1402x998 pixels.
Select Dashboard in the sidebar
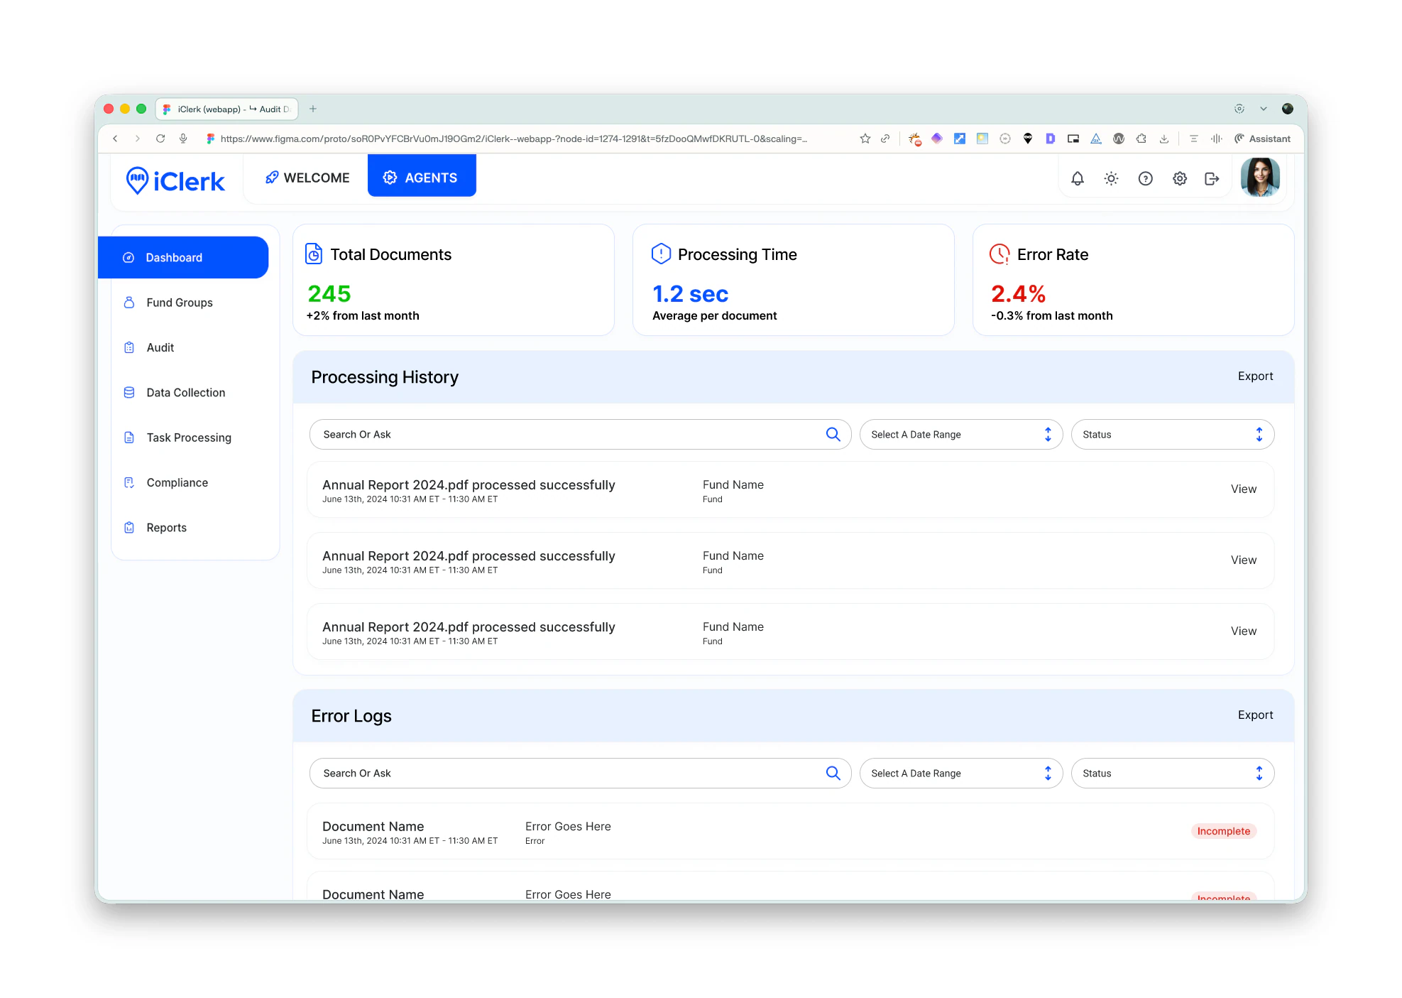point(183,257)
